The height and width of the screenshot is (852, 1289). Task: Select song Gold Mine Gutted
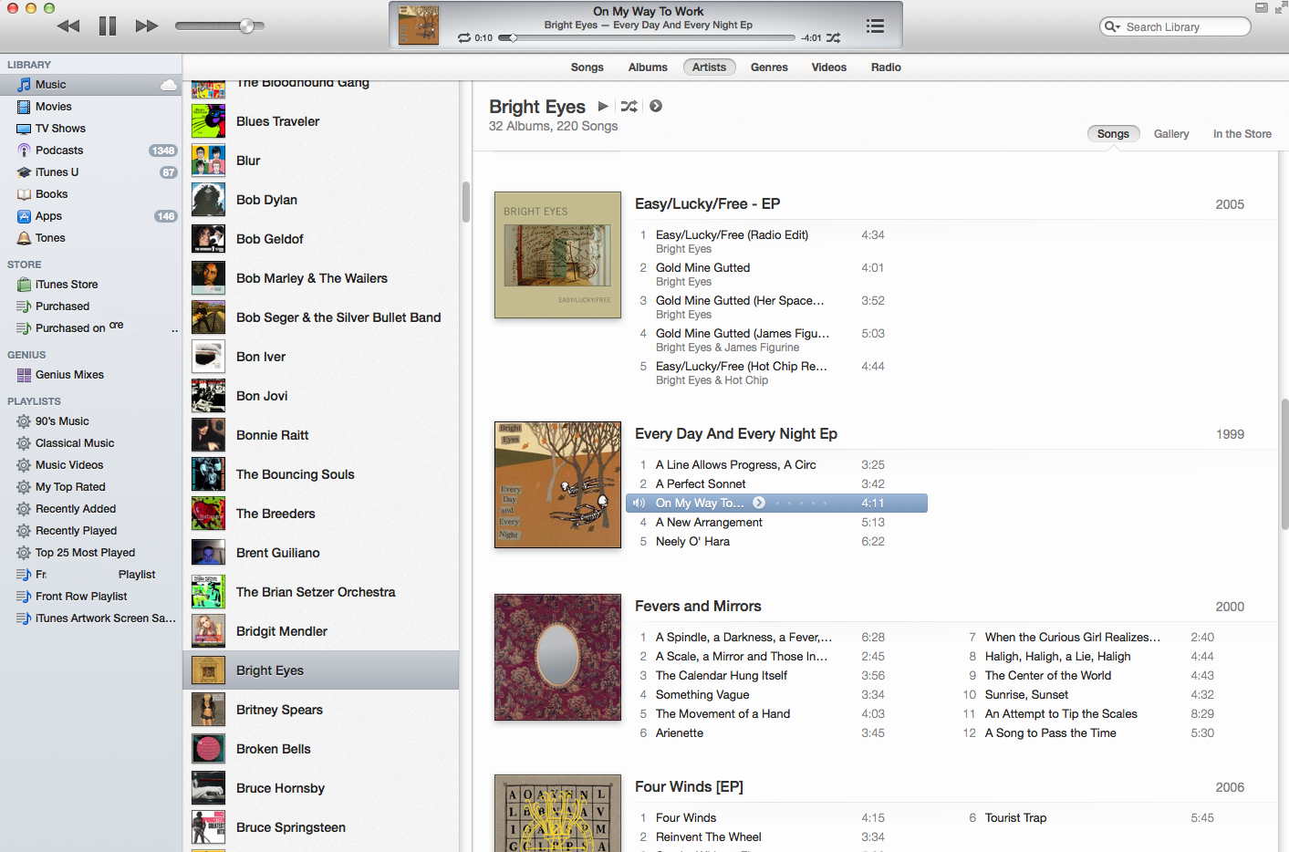click(x=702, y=267)
